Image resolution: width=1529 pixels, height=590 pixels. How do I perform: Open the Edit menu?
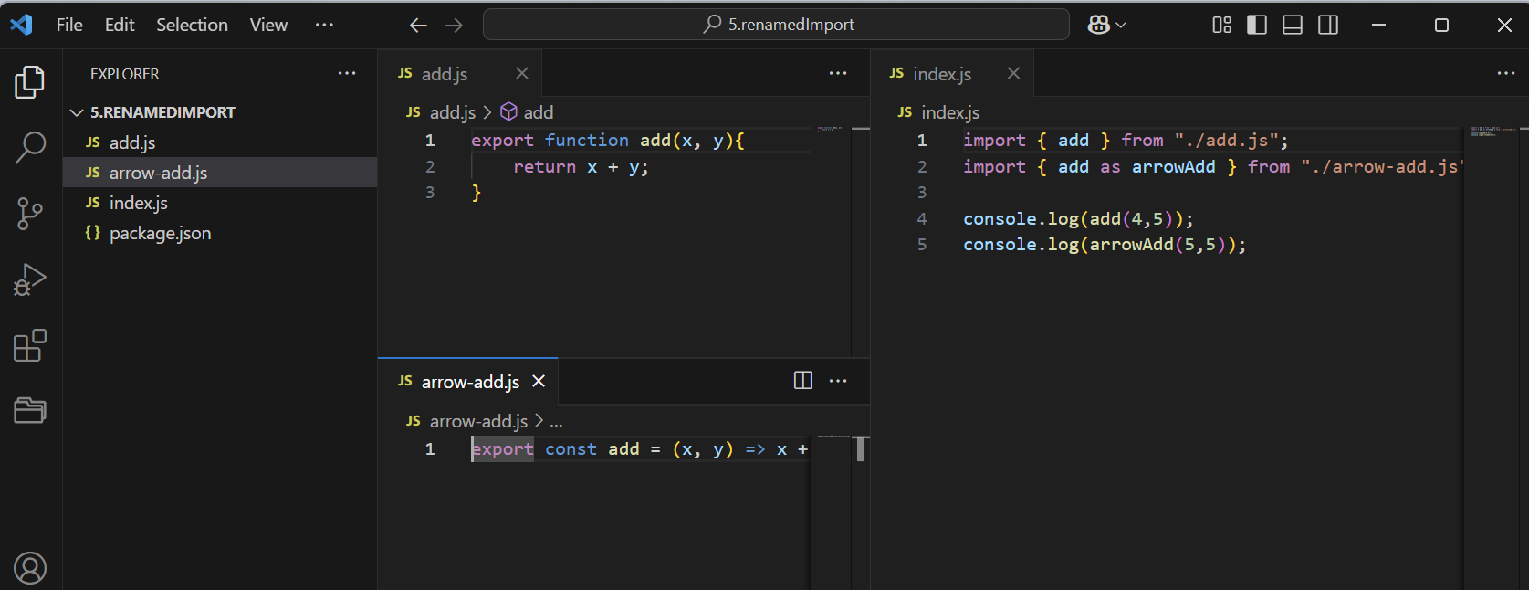[120, 25]
